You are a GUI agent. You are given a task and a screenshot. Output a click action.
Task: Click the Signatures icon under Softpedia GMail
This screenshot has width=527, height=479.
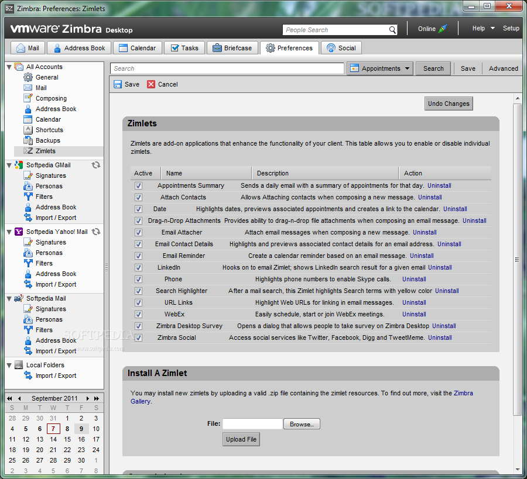click(x=28, y=175)
